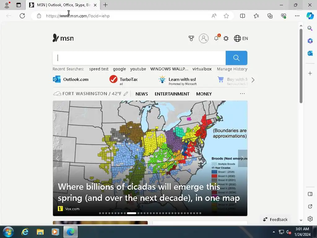Open Windows Media Player taskbar icon
317x238 pixels.
[55, 232]
